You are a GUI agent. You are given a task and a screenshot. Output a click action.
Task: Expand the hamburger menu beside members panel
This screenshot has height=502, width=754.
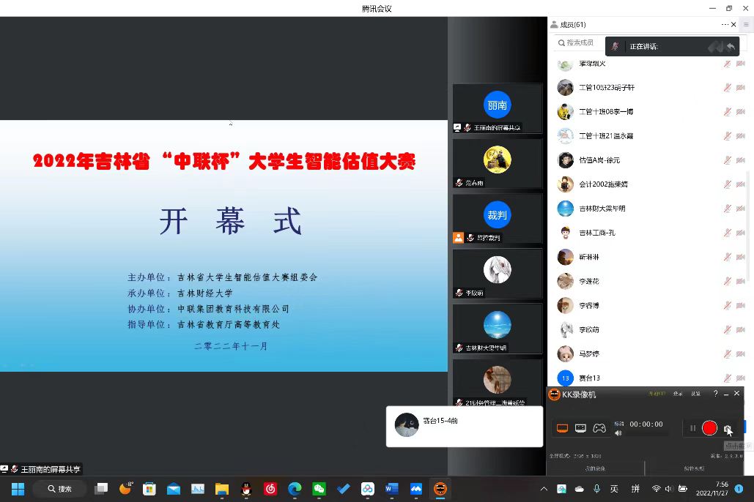point(746,25)
